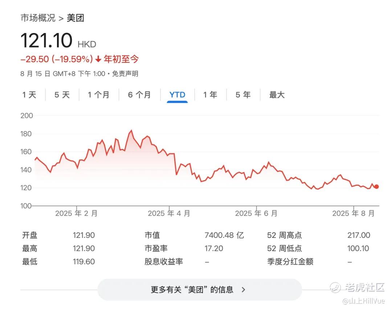
Task: Switch chart to 6 个月 range
Action: click(x=139, y=95)
